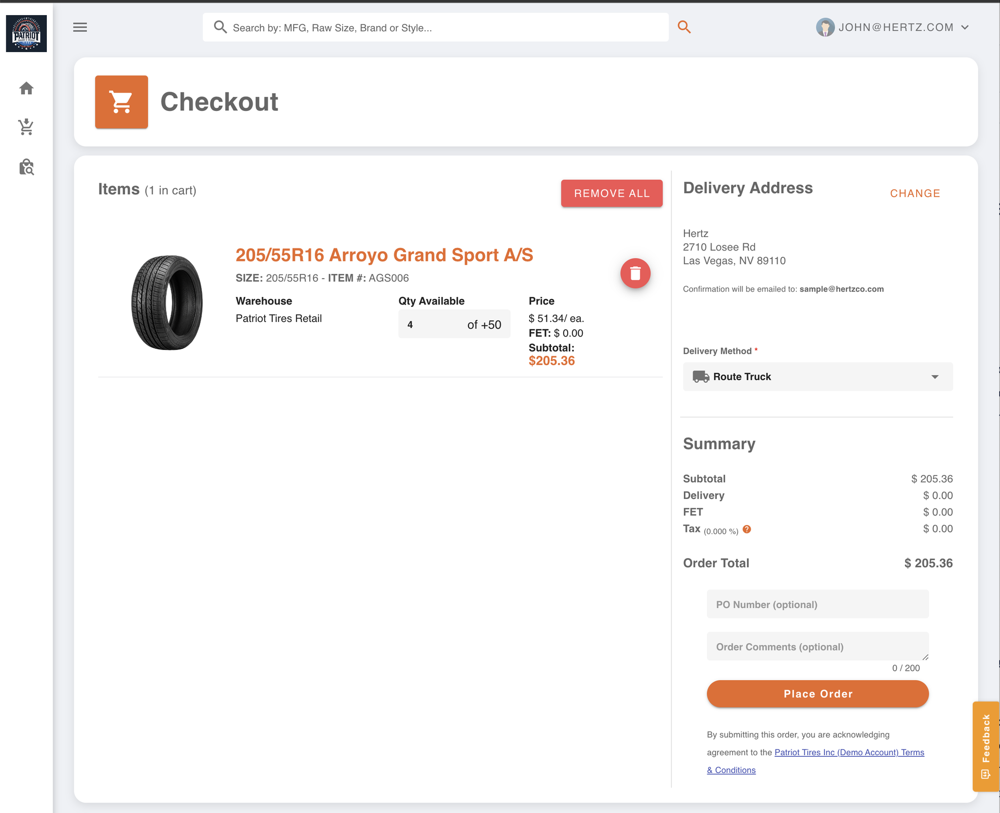This screenshot has height=813, width=1000.
Task: Click Change delivery address
Action: coord(915,193)
